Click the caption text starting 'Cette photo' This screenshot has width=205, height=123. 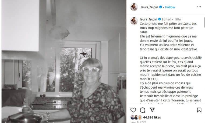click(x=168, y=24)
